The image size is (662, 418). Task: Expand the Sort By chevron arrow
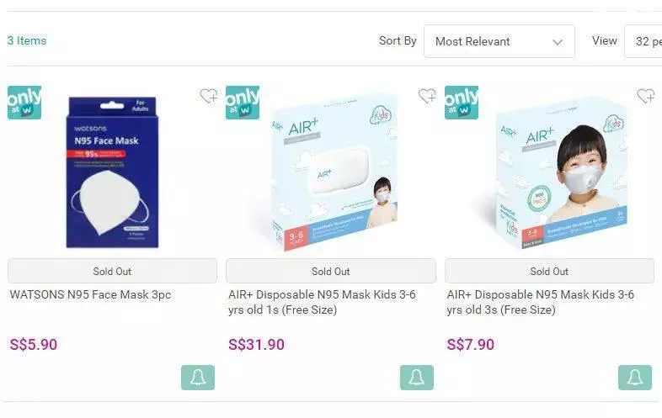coord(558,42)
